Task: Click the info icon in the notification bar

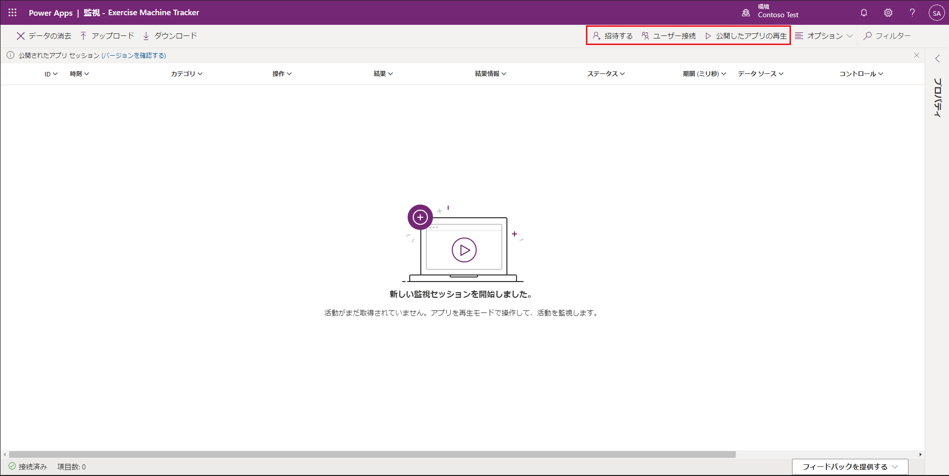Action: click(x=11, y=55)
